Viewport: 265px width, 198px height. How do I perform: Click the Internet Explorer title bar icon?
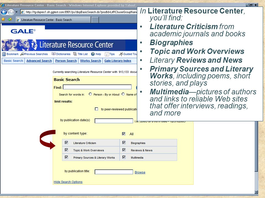(x=3, y=5)
